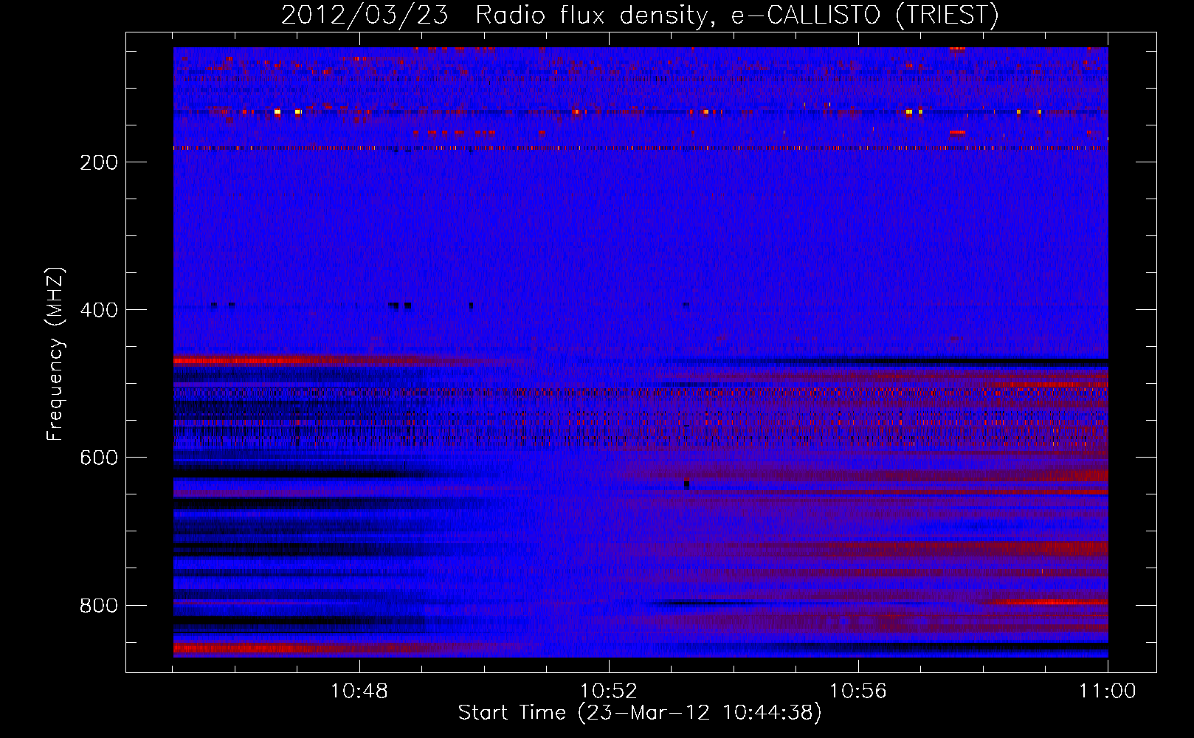
Task: Click the '200' frequency tick label
Action: click(x=99, y=162)
